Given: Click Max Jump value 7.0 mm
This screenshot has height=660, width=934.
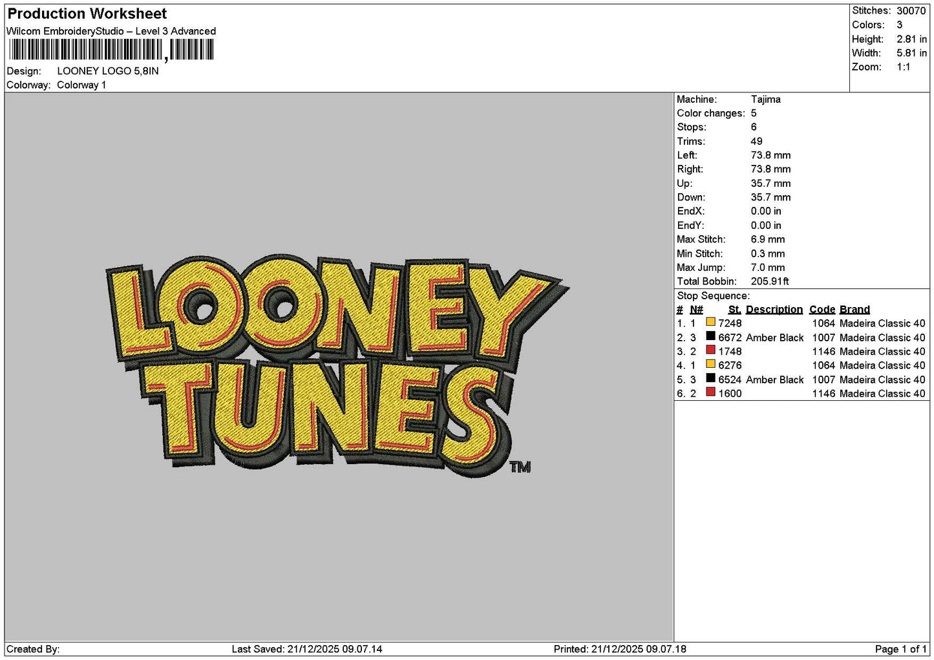Looking at the screenshot, I should [768, 268].
